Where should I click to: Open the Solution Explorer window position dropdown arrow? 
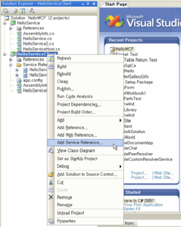[83, 4]
